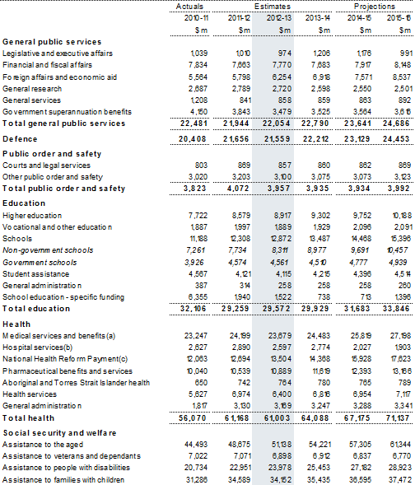This screenshot has width=415, height=485.
Task: Click 'Vocational and other education' label
Action: (x=58, y=227)
